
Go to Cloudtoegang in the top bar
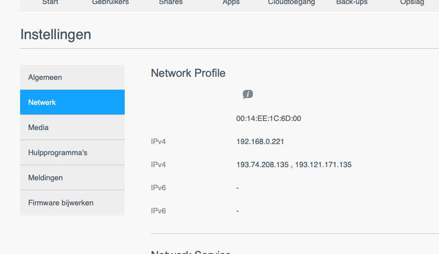pos(292,3)
